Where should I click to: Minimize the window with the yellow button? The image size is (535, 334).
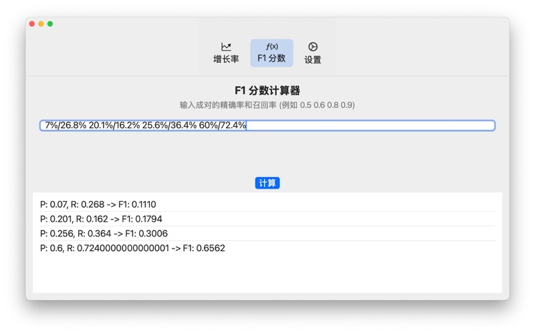pos(41,24)
